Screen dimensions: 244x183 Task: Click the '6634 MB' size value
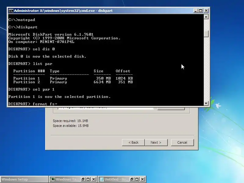click(102, 82)
